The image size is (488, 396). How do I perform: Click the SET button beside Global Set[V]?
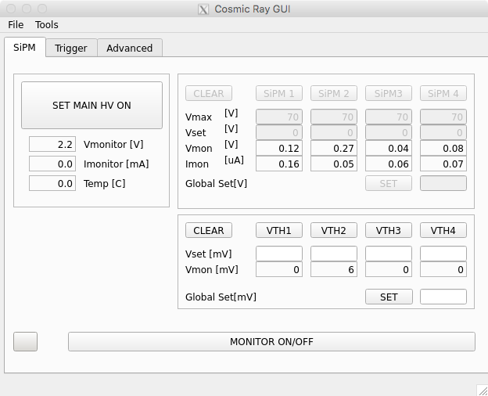389,183
